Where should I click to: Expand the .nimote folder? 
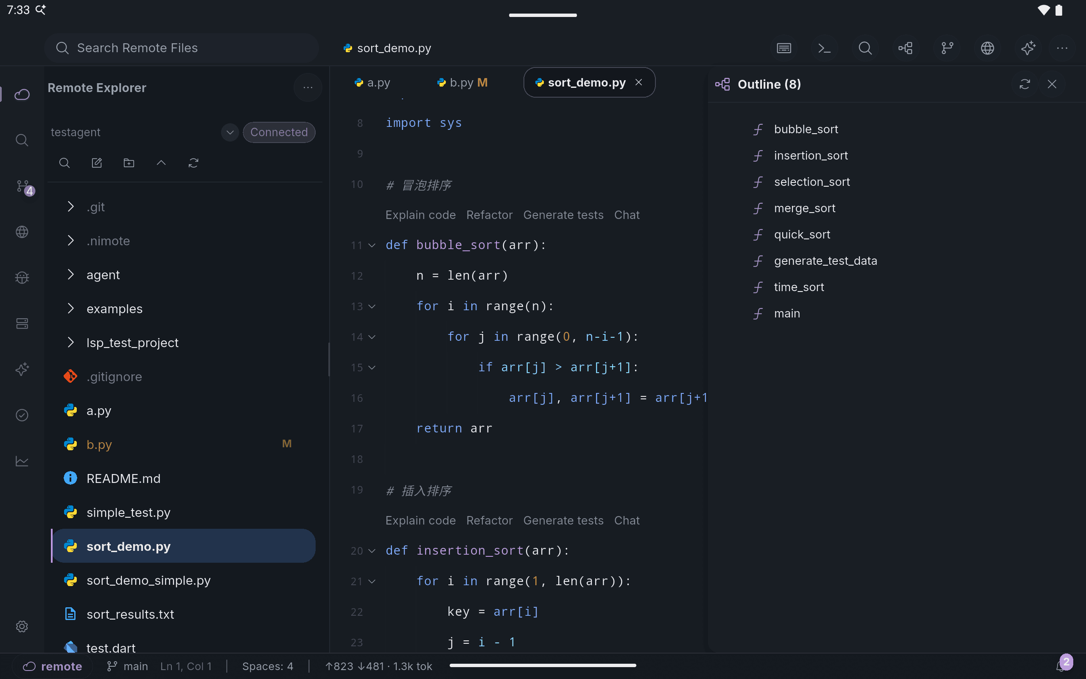[70, 241]
